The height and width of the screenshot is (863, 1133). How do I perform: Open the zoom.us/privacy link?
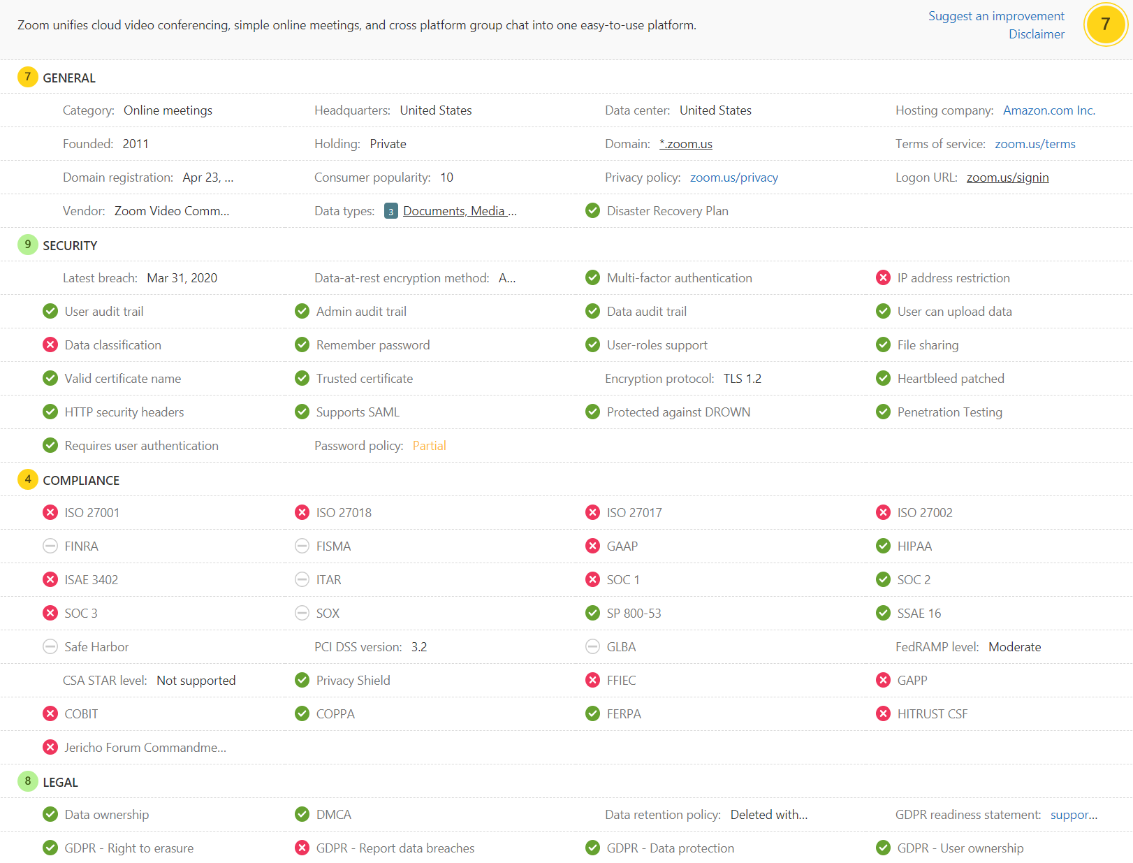(734, 177)
